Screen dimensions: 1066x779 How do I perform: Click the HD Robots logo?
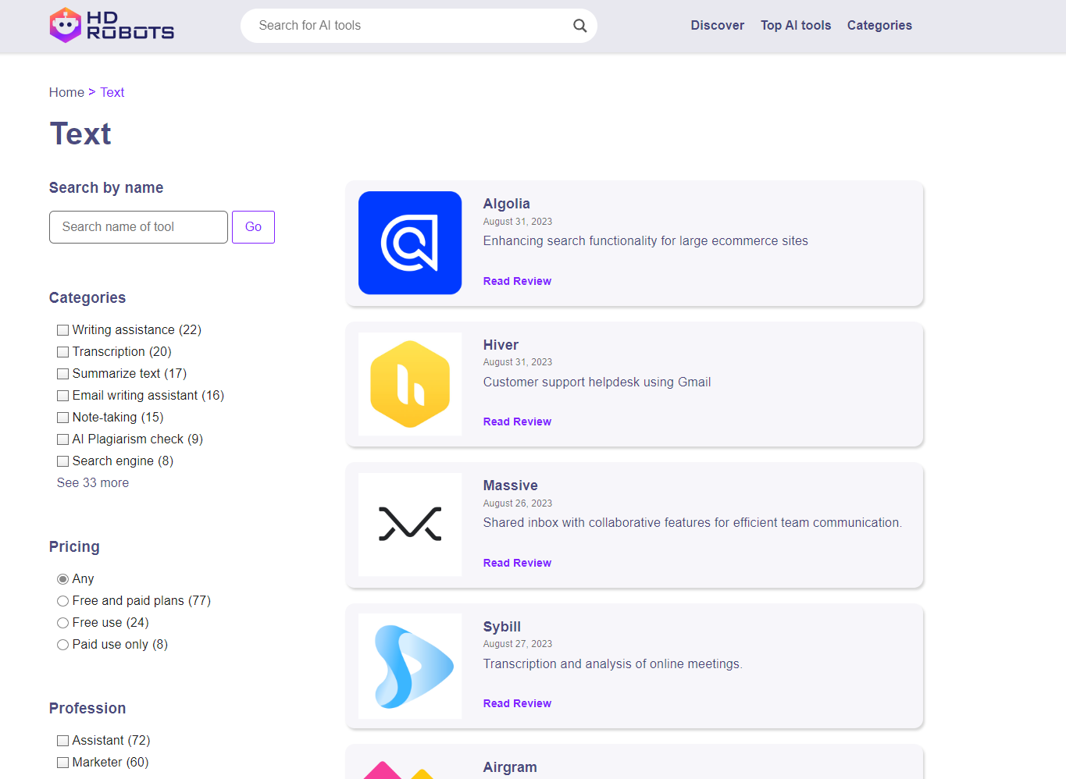[112, 25]
